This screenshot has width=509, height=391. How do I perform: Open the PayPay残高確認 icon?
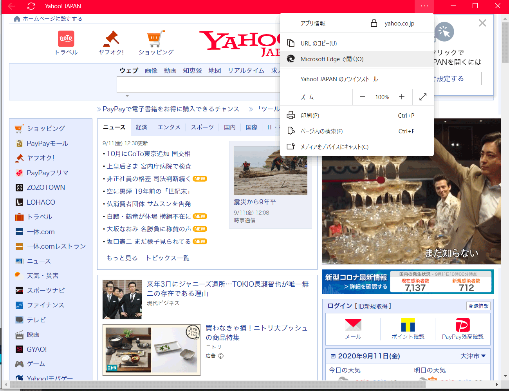point(463,325)
